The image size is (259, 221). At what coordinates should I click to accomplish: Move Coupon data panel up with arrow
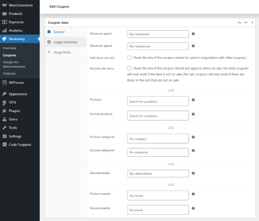(239, 22)
